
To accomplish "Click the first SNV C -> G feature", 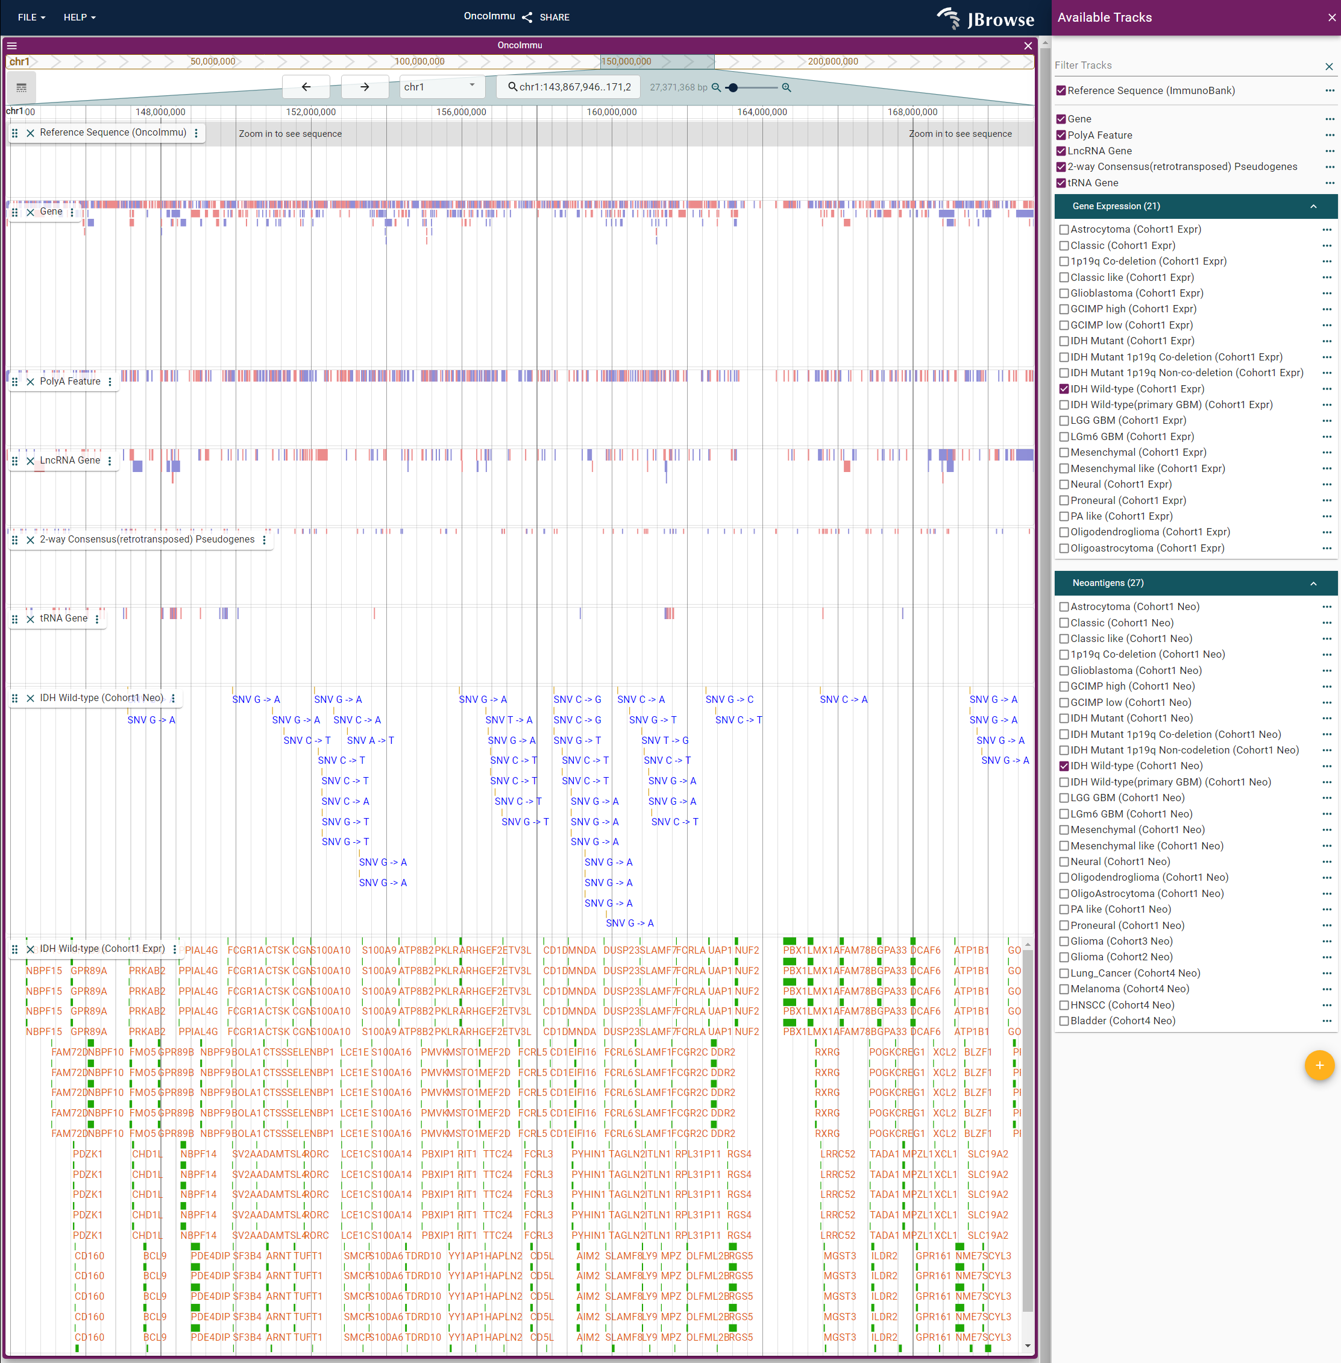I will pos(577,699).
